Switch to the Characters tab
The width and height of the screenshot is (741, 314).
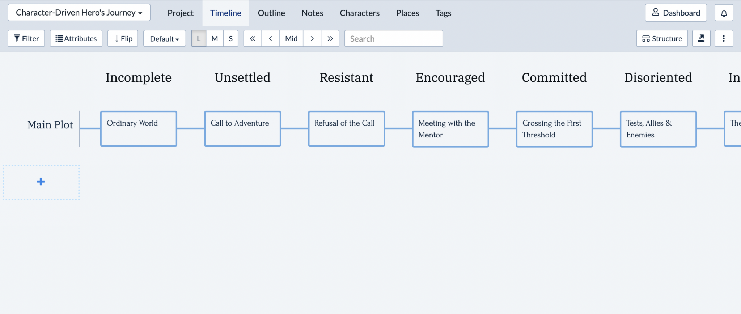pyautogui.click(x=360, y=13)
